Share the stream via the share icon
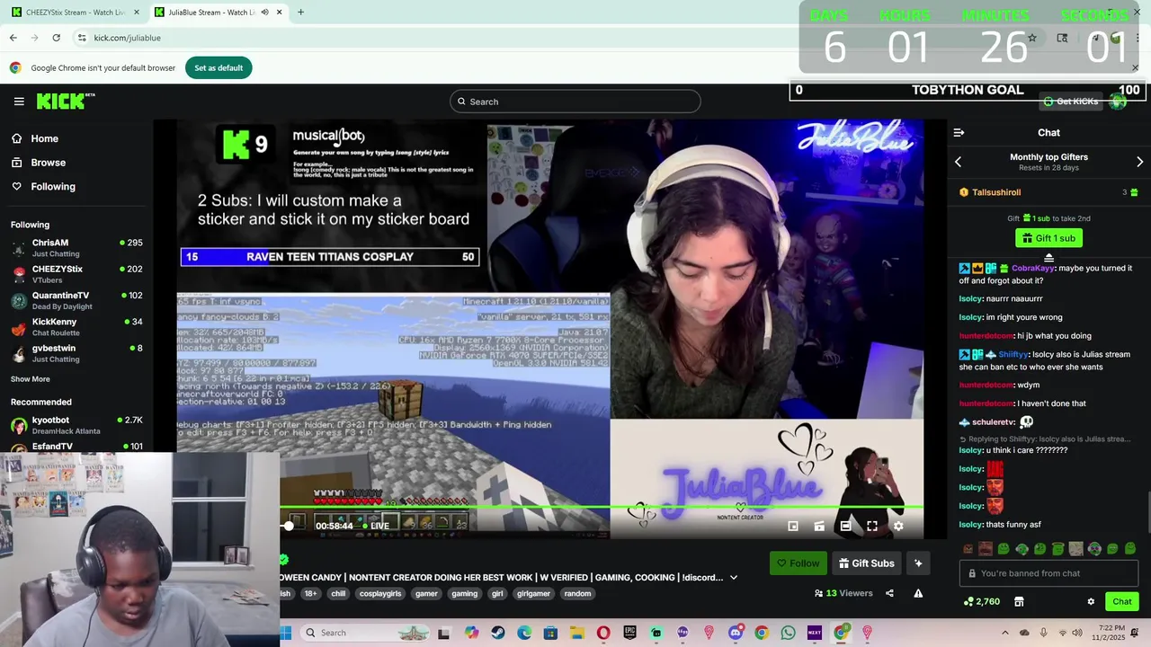The image size is (1151, 647). (x=889, y=593)
